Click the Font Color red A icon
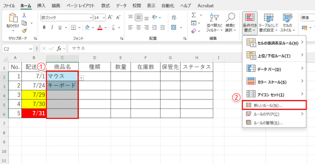Viewport: 315px width, 164px height. (100, 27)
